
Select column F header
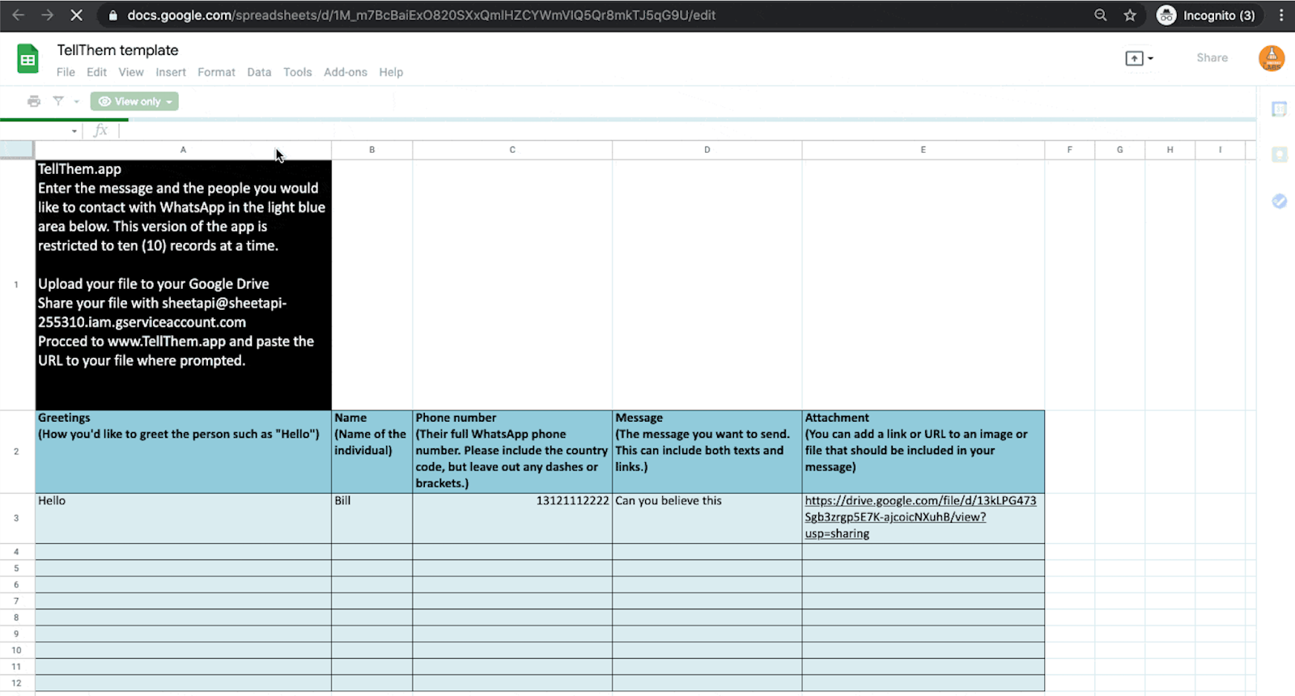(1070, 150)
